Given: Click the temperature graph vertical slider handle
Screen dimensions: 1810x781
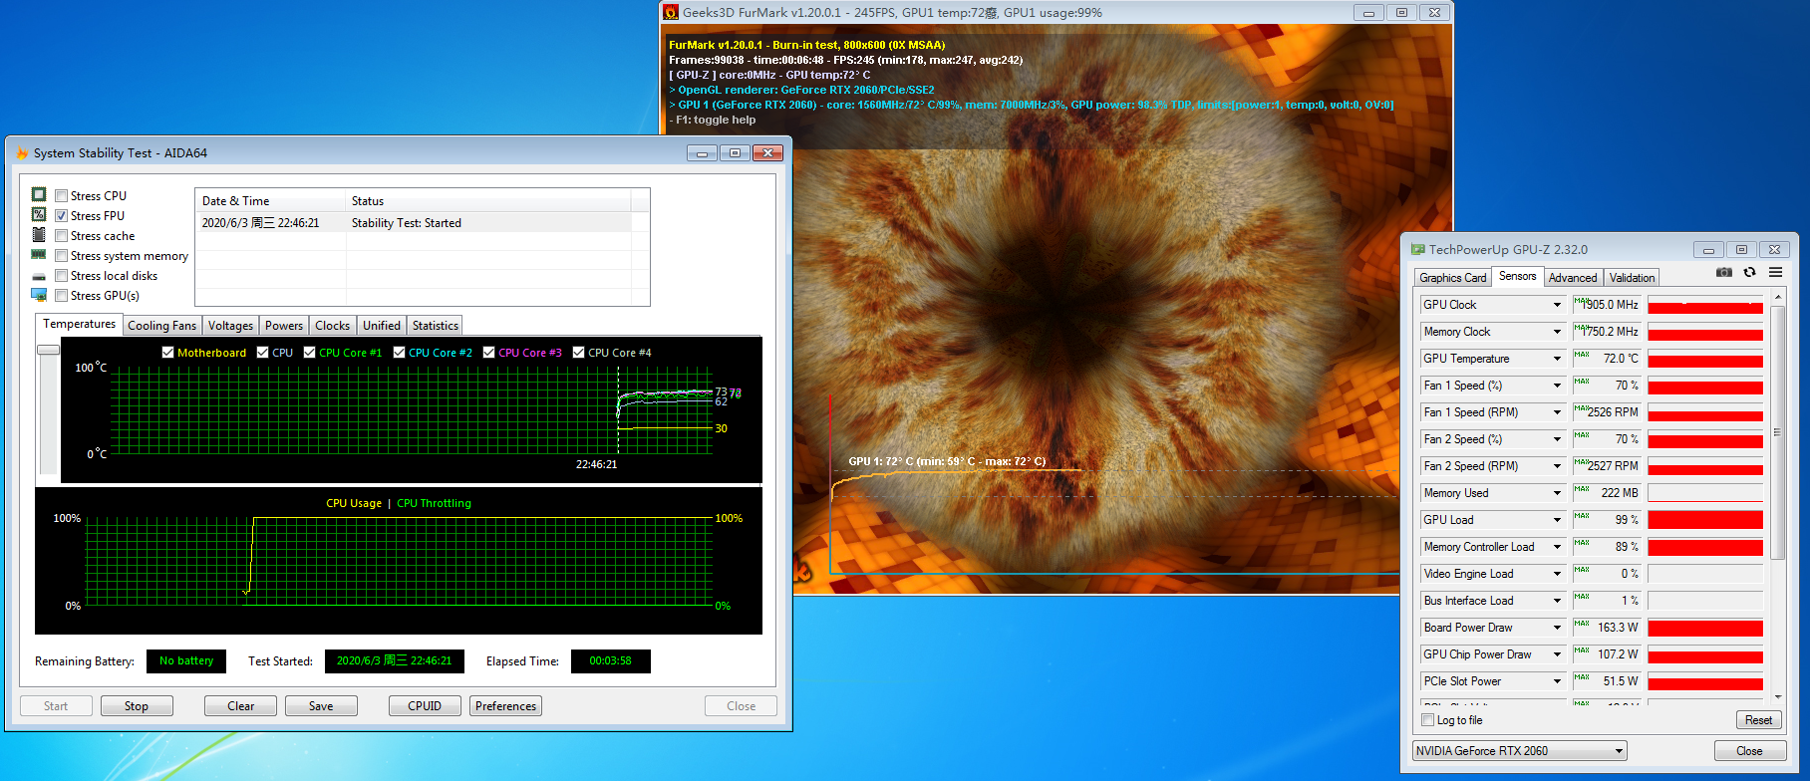Looking at the screenshot, I should point(48,350).
